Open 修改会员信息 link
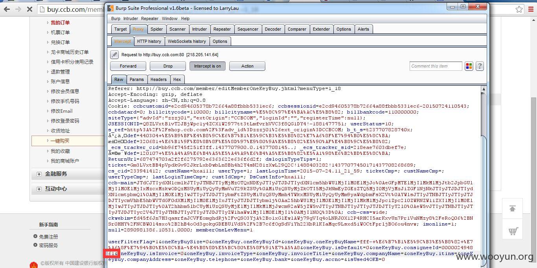Image resolution: width=537 pixels, height=268 pixels. pos(65,92)
